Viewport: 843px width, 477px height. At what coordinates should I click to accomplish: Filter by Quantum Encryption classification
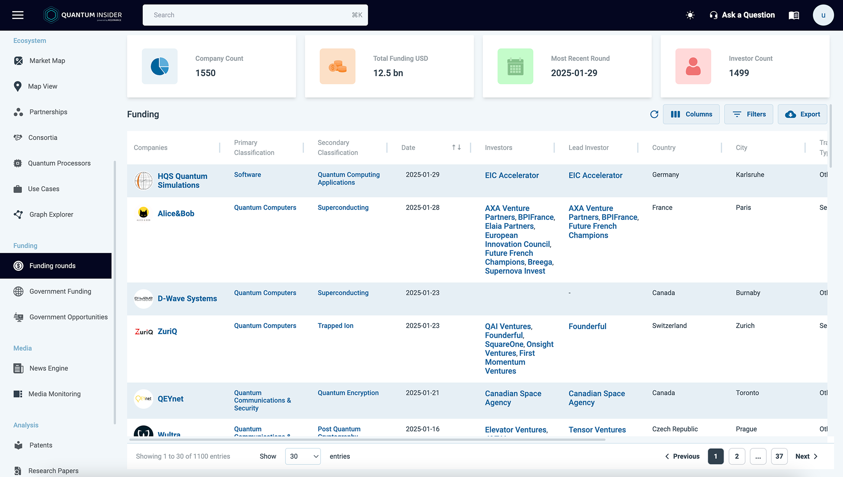(x=348, y=393)
